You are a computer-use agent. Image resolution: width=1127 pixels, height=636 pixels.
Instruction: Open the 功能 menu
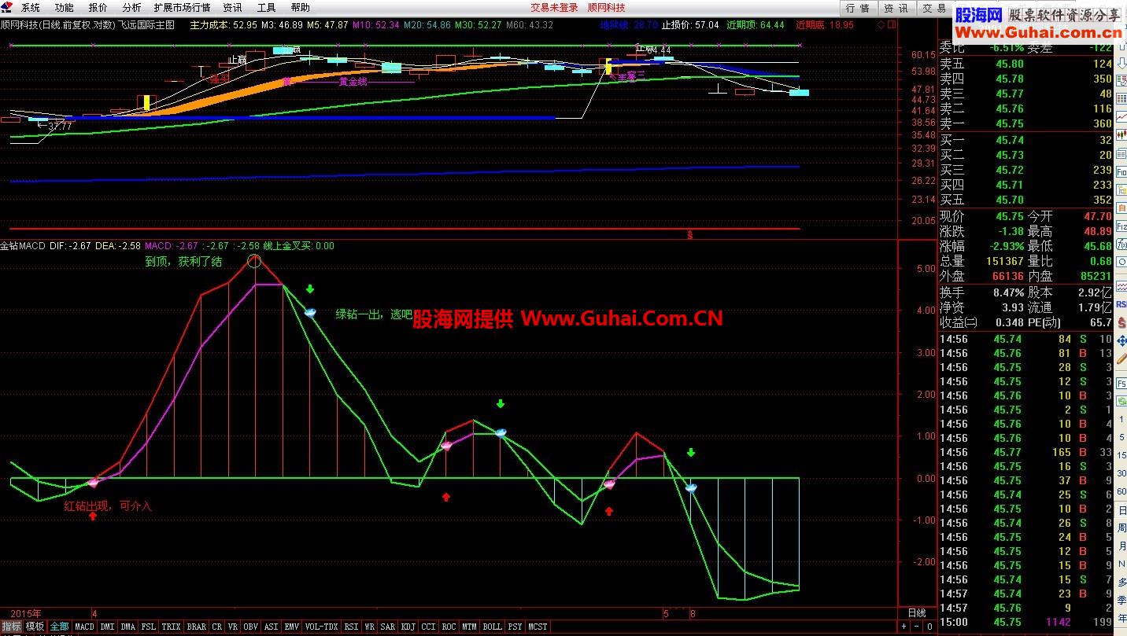pyautogui.click(x=64, y=7)
